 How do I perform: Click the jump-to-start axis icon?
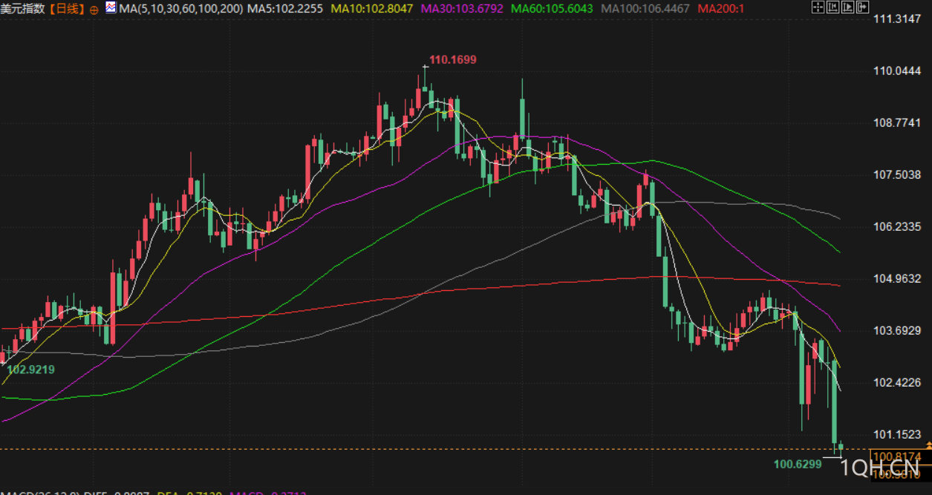click(x=832, y=7)
